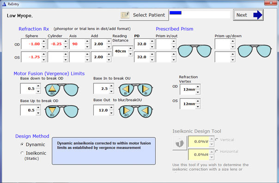Increase the OD Cylinder value
Screen dimensions: 279x183
[66, 41]
